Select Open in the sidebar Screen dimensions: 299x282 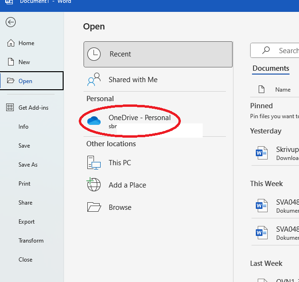click(32, 81)
